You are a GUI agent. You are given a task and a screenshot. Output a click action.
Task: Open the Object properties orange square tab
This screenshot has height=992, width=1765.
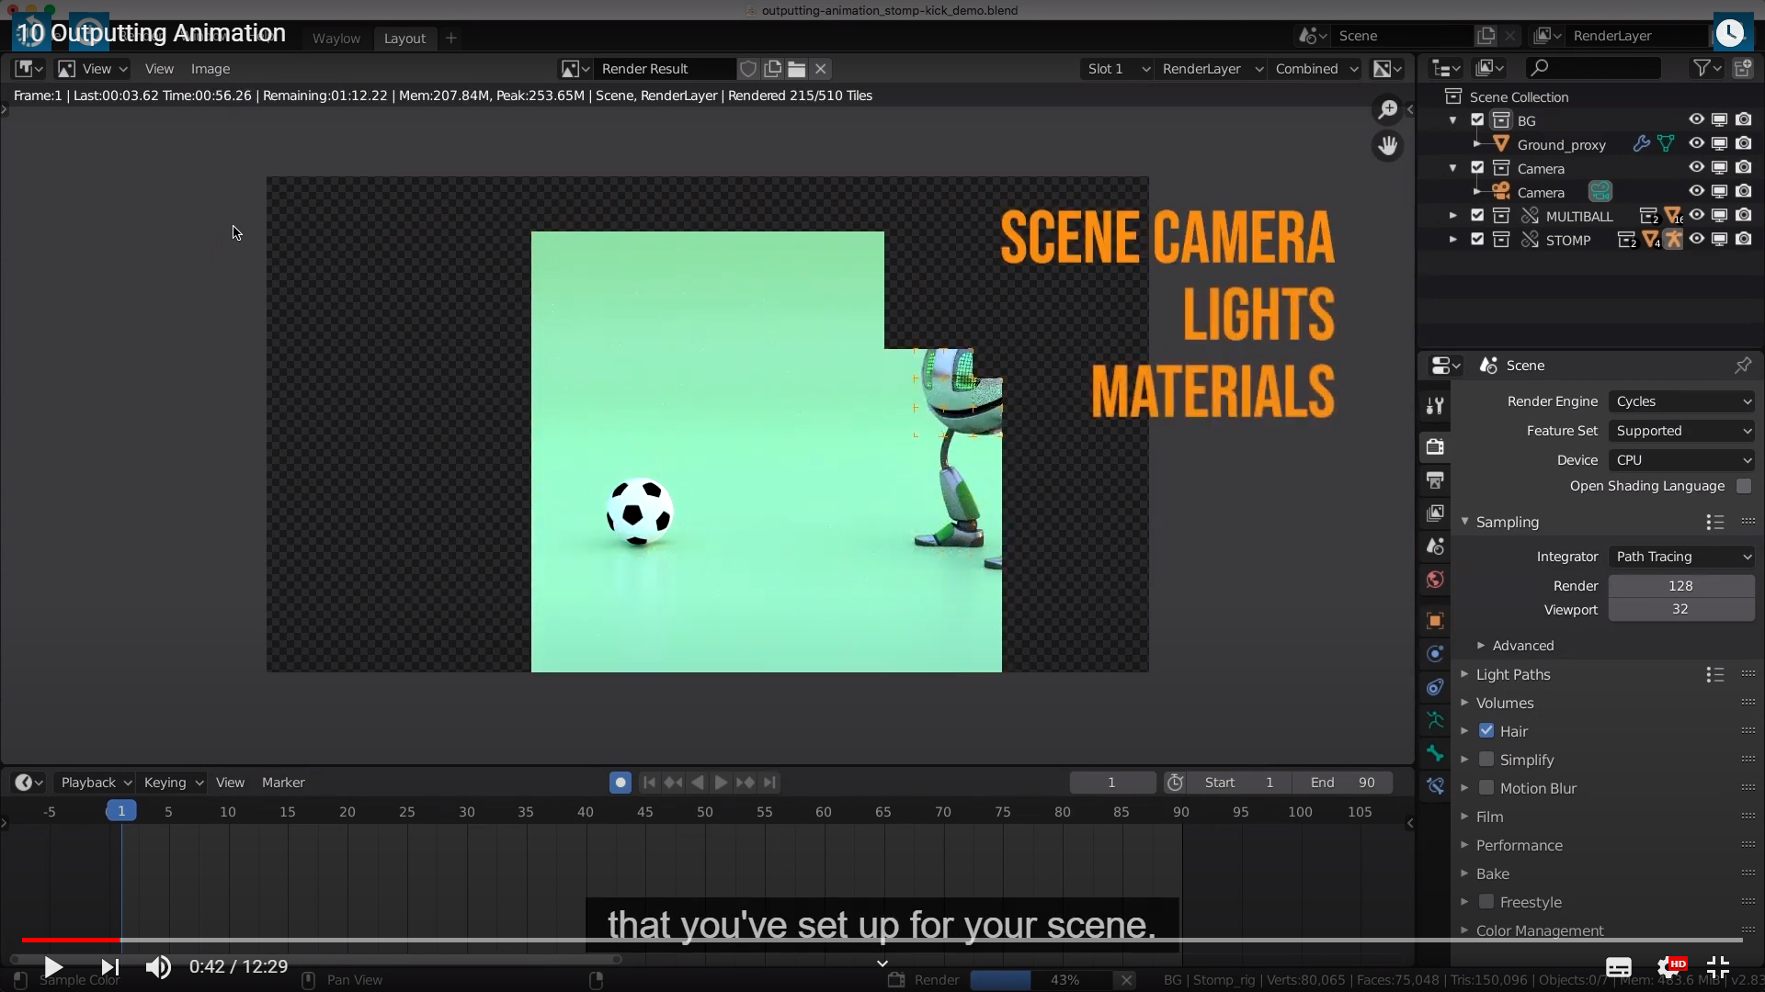pos(1435,621)
